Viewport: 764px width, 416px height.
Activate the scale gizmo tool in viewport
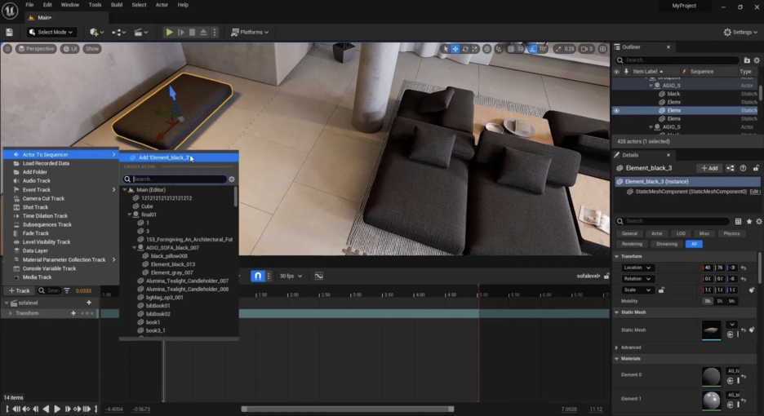474,49
